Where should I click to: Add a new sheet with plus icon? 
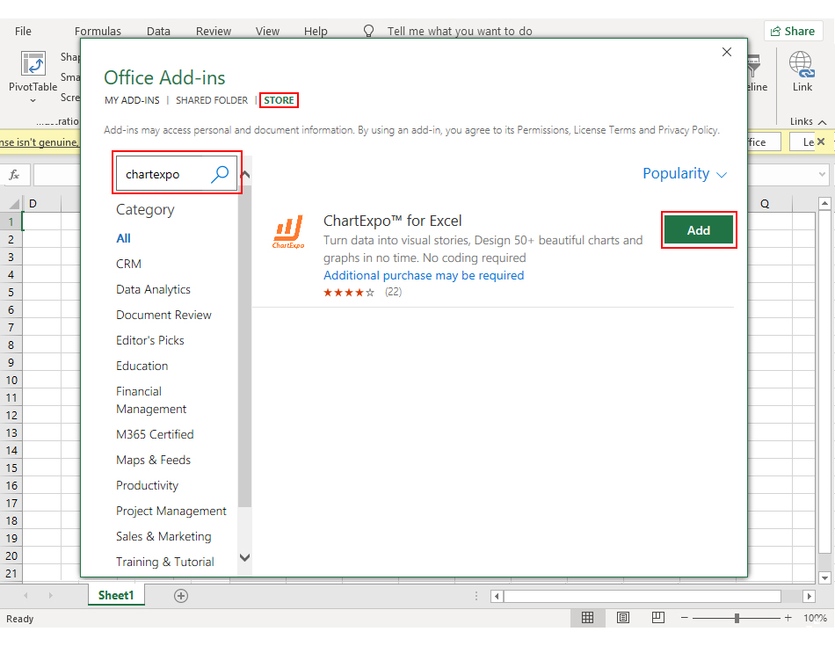coord(181,595)
